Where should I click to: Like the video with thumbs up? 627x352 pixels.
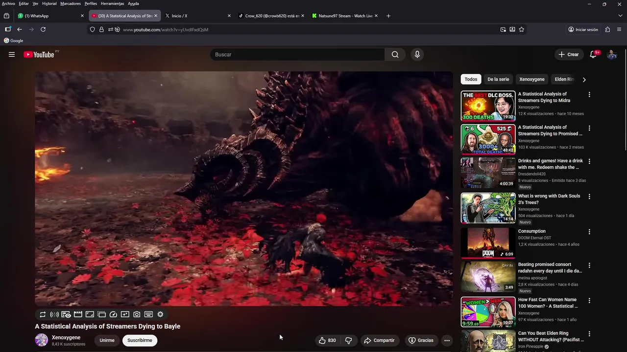327,340
